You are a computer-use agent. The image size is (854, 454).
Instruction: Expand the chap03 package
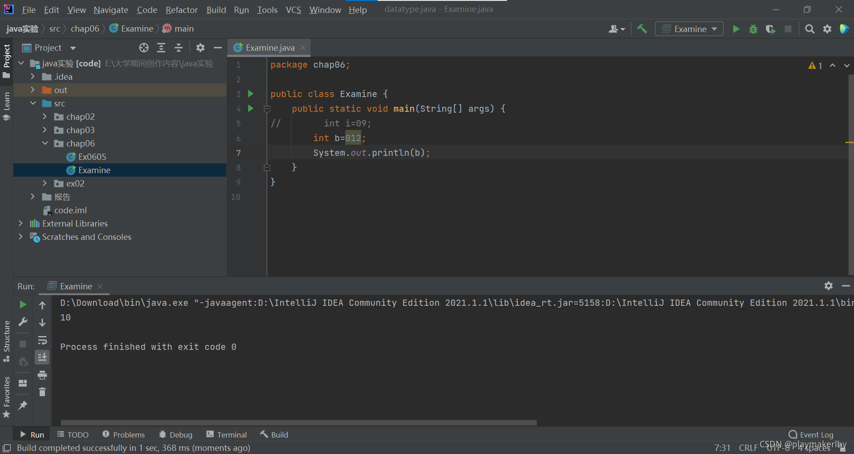coord(45,130)
